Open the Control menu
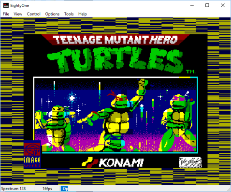The image size is (231, 192). [x=33, y=14]
